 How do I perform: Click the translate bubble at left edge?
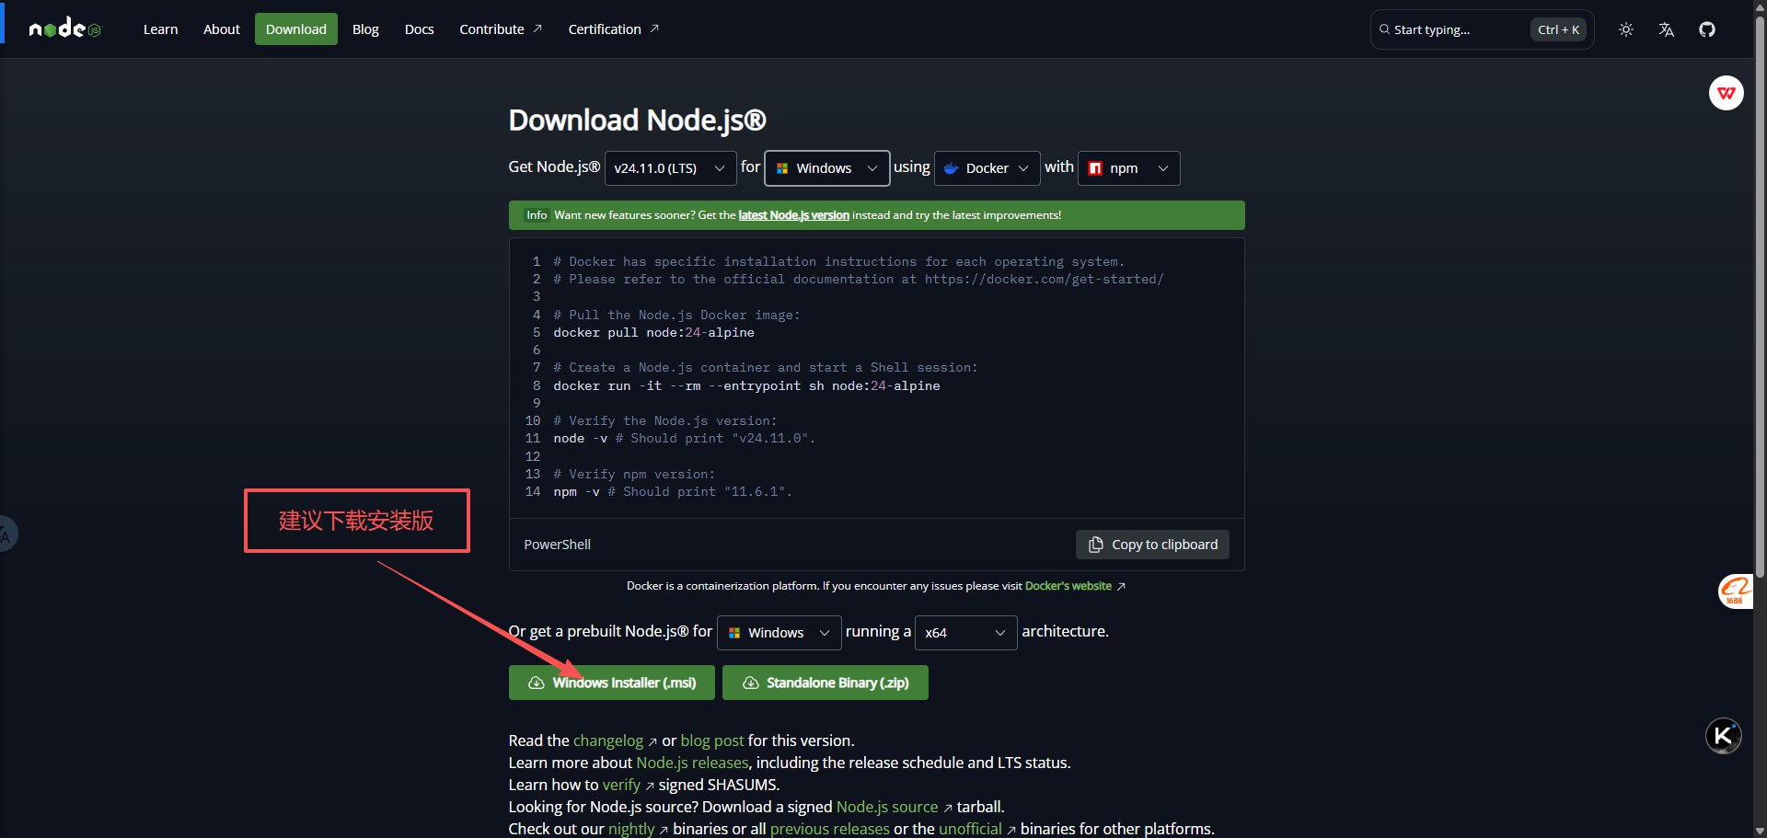[6, 534]
